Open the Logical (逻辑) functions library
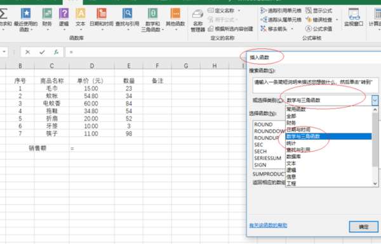The width and height of the screenshot is (381, 244). 64,19
